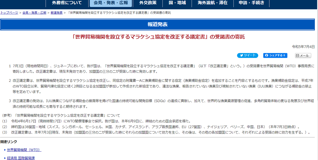
Task: Click note (2) starting 締約国は38箇国・地域
Action: tap(151, 127)
